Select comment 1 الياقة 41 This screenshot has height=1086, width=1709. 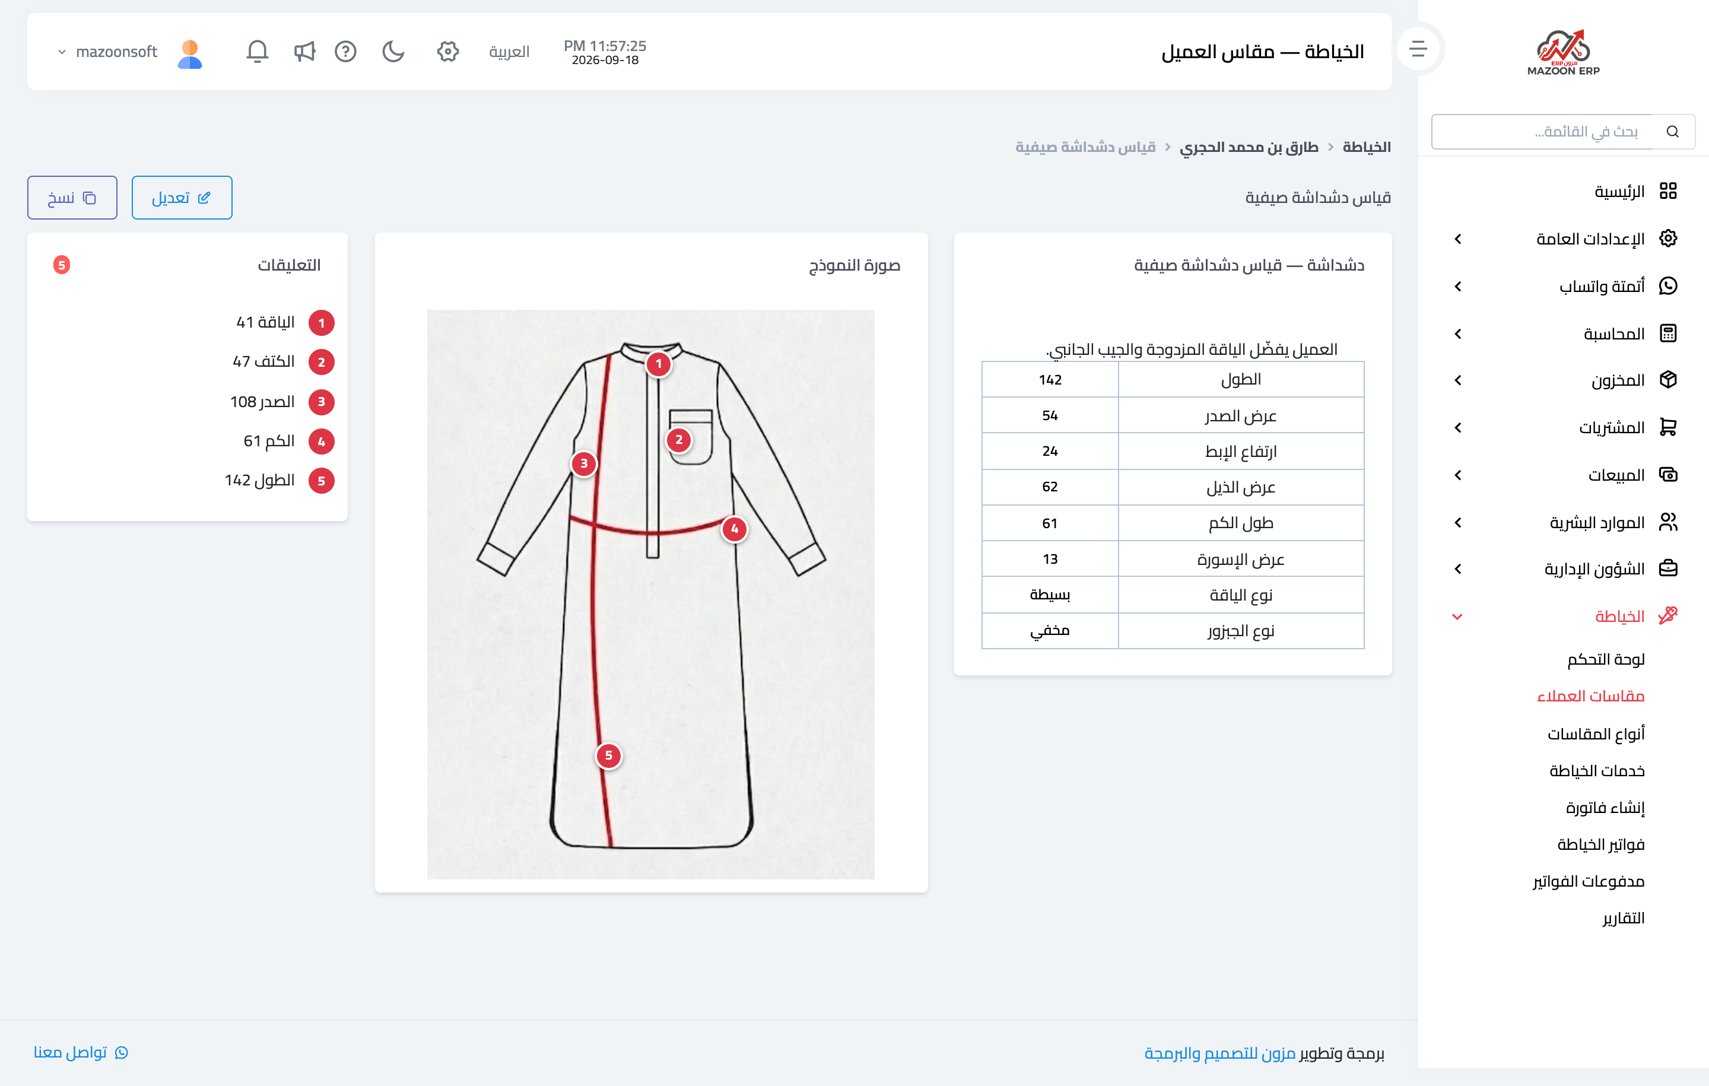coord(285,323)
